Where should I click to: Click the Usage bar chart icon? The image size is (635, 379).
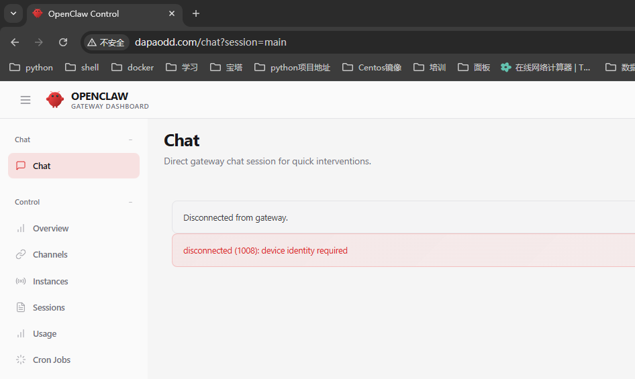(x=21, y=334)
